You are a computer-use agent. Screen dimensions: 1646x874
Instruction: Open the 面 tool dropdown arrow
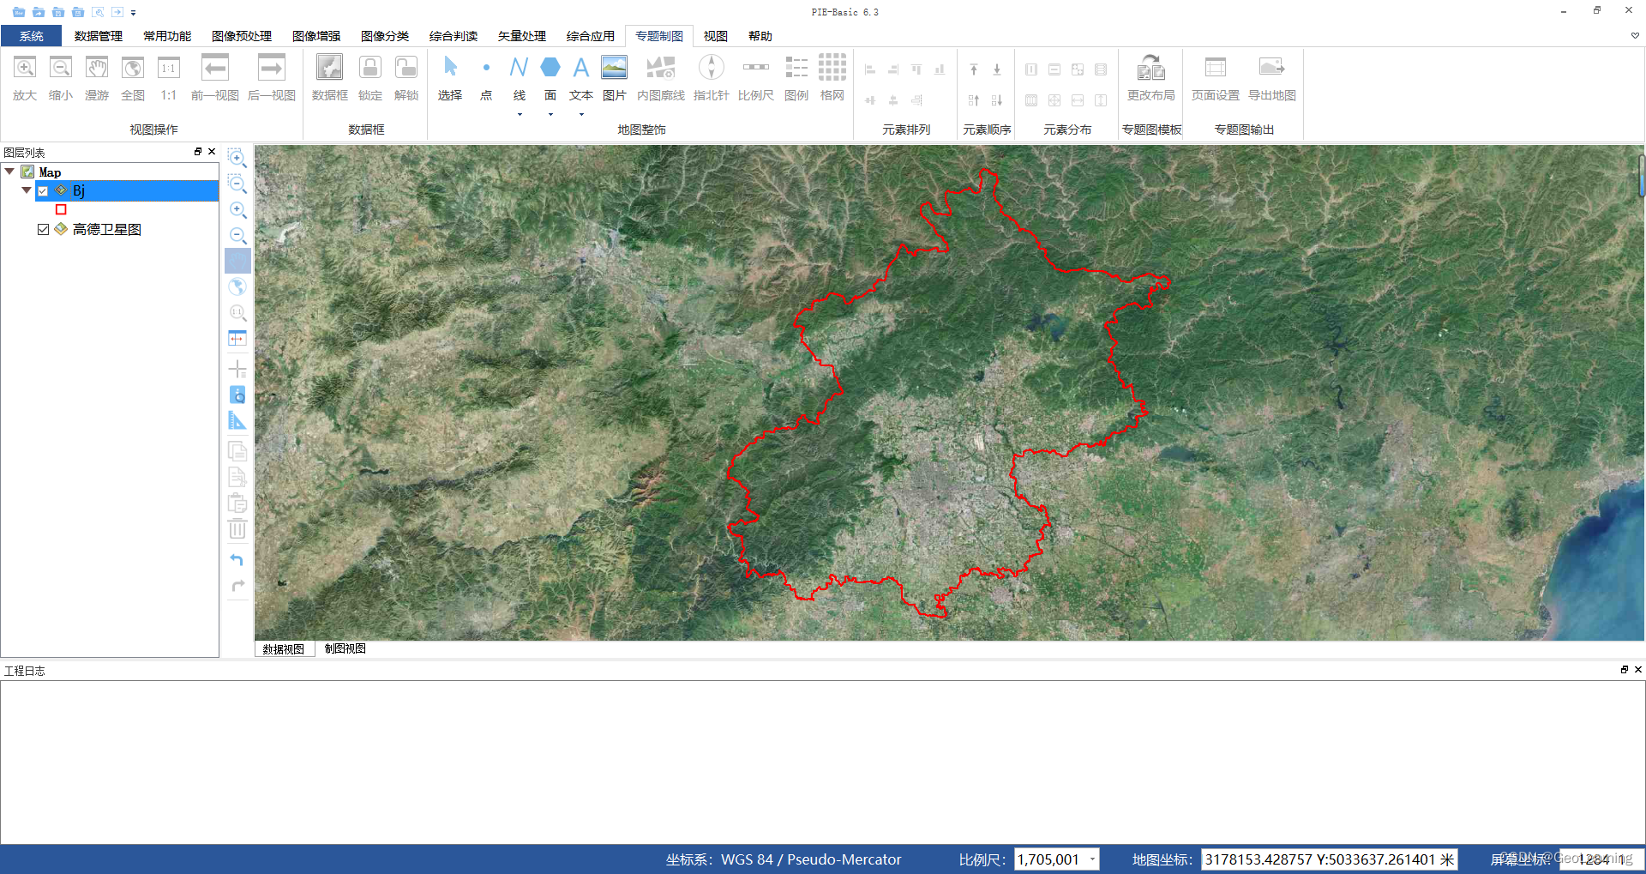tap(550, 114)
